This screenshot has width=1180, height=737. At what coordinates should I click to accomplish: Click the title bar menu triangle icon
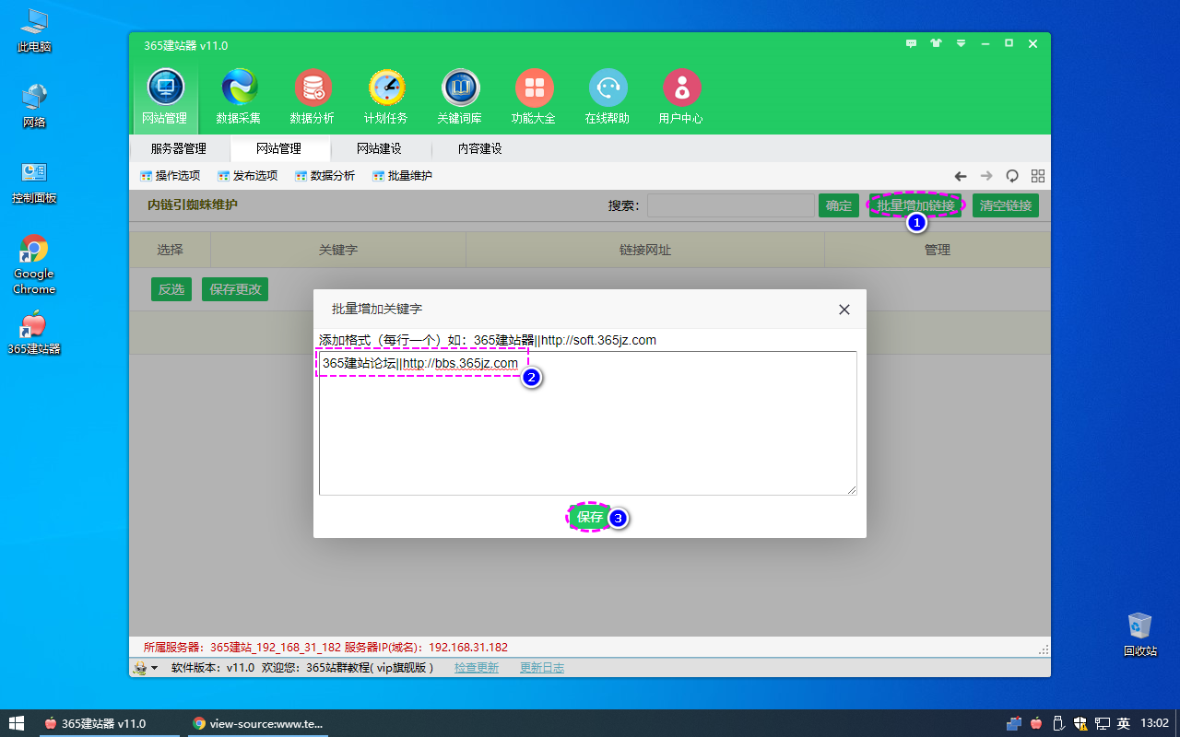[961, 43]
